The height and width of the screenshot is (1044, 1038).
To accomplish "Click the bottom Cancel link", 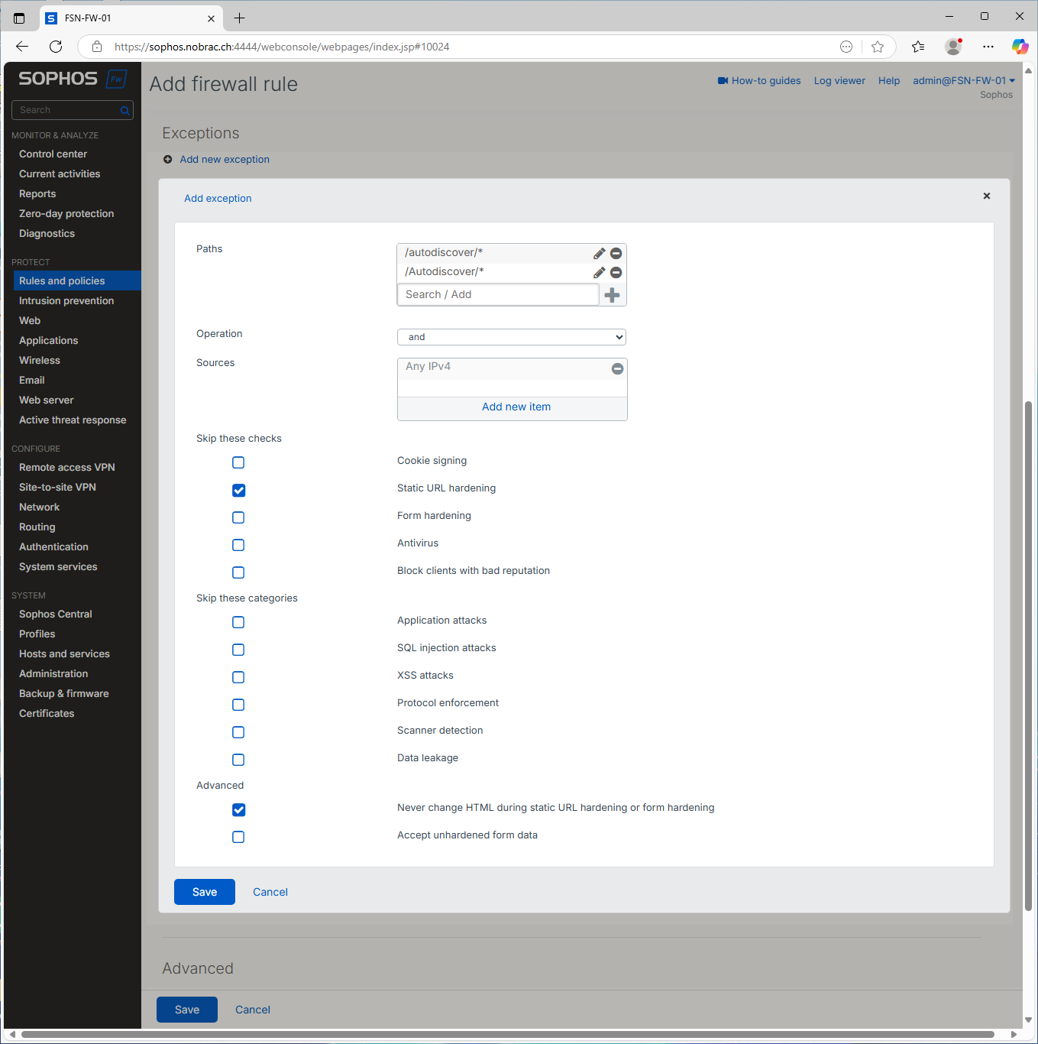I will pyautogui.click(x=253, y=1010).
